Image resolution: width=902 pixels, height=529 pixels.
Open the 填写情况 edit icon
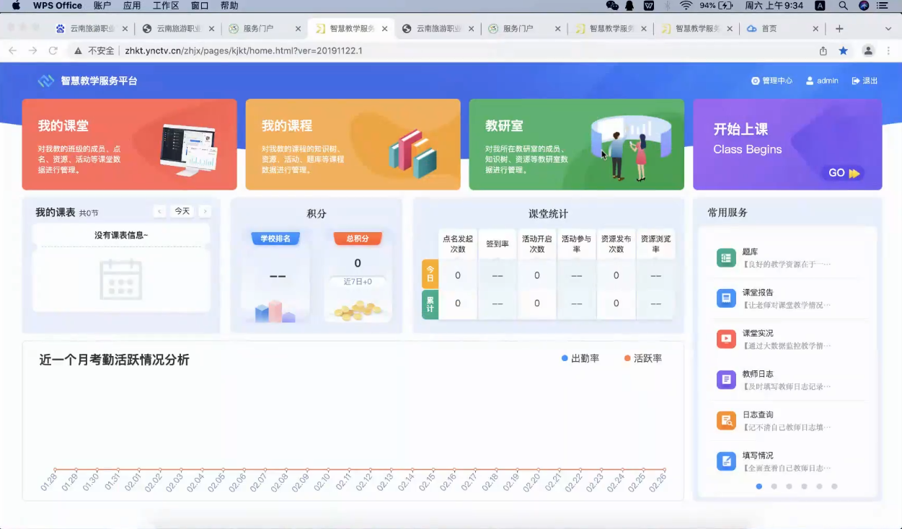coord(726,461)
